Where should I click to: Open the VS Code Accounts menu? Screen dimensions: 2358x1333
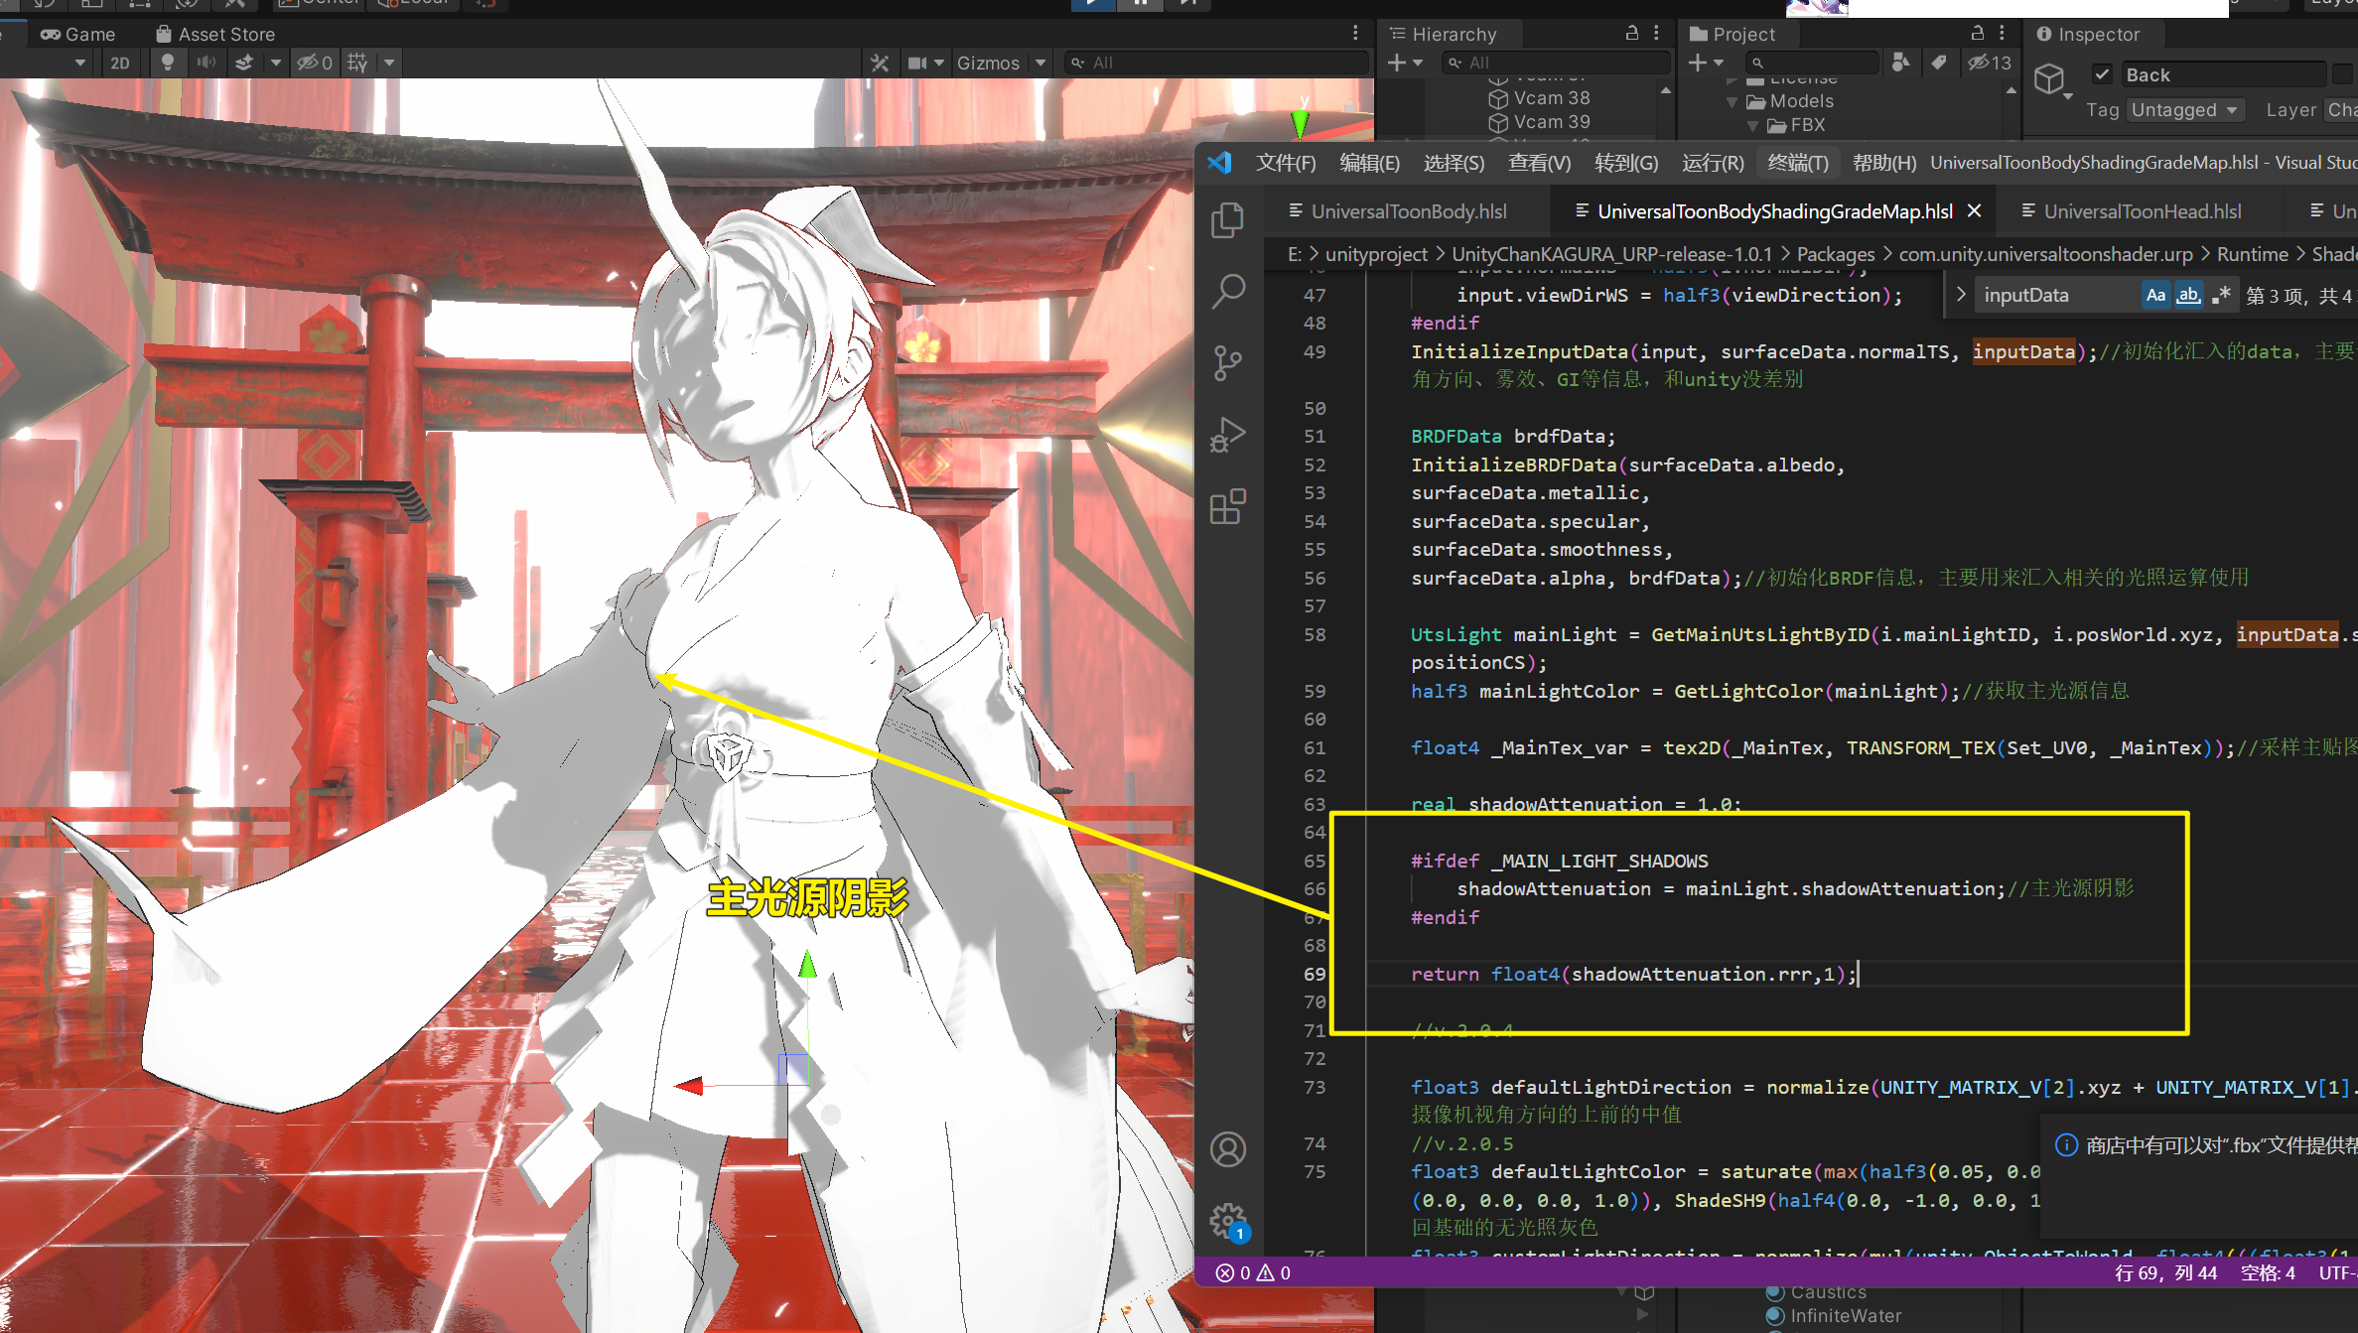point(1228,1149)
